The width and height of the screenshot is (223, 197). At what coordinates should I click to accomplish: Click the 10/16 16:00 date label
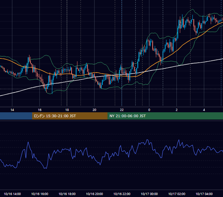tap(40, 194)
